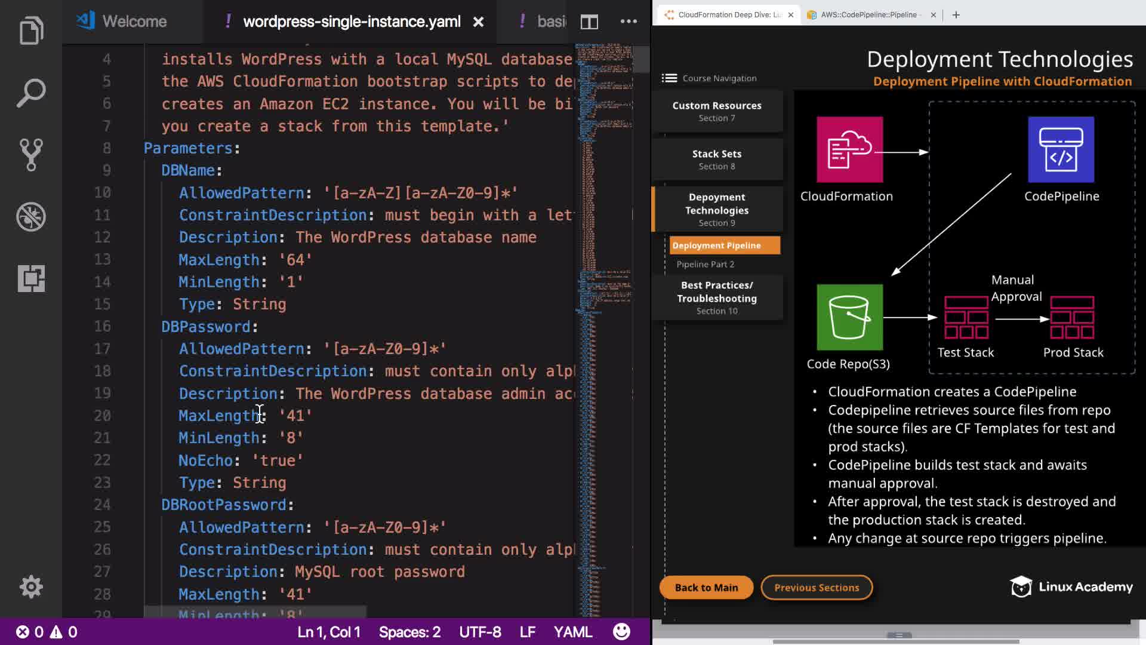The width and height of the screenshot is (1146, 645).
Task: Open the Explorer files icon
Action: coord(31,30)
